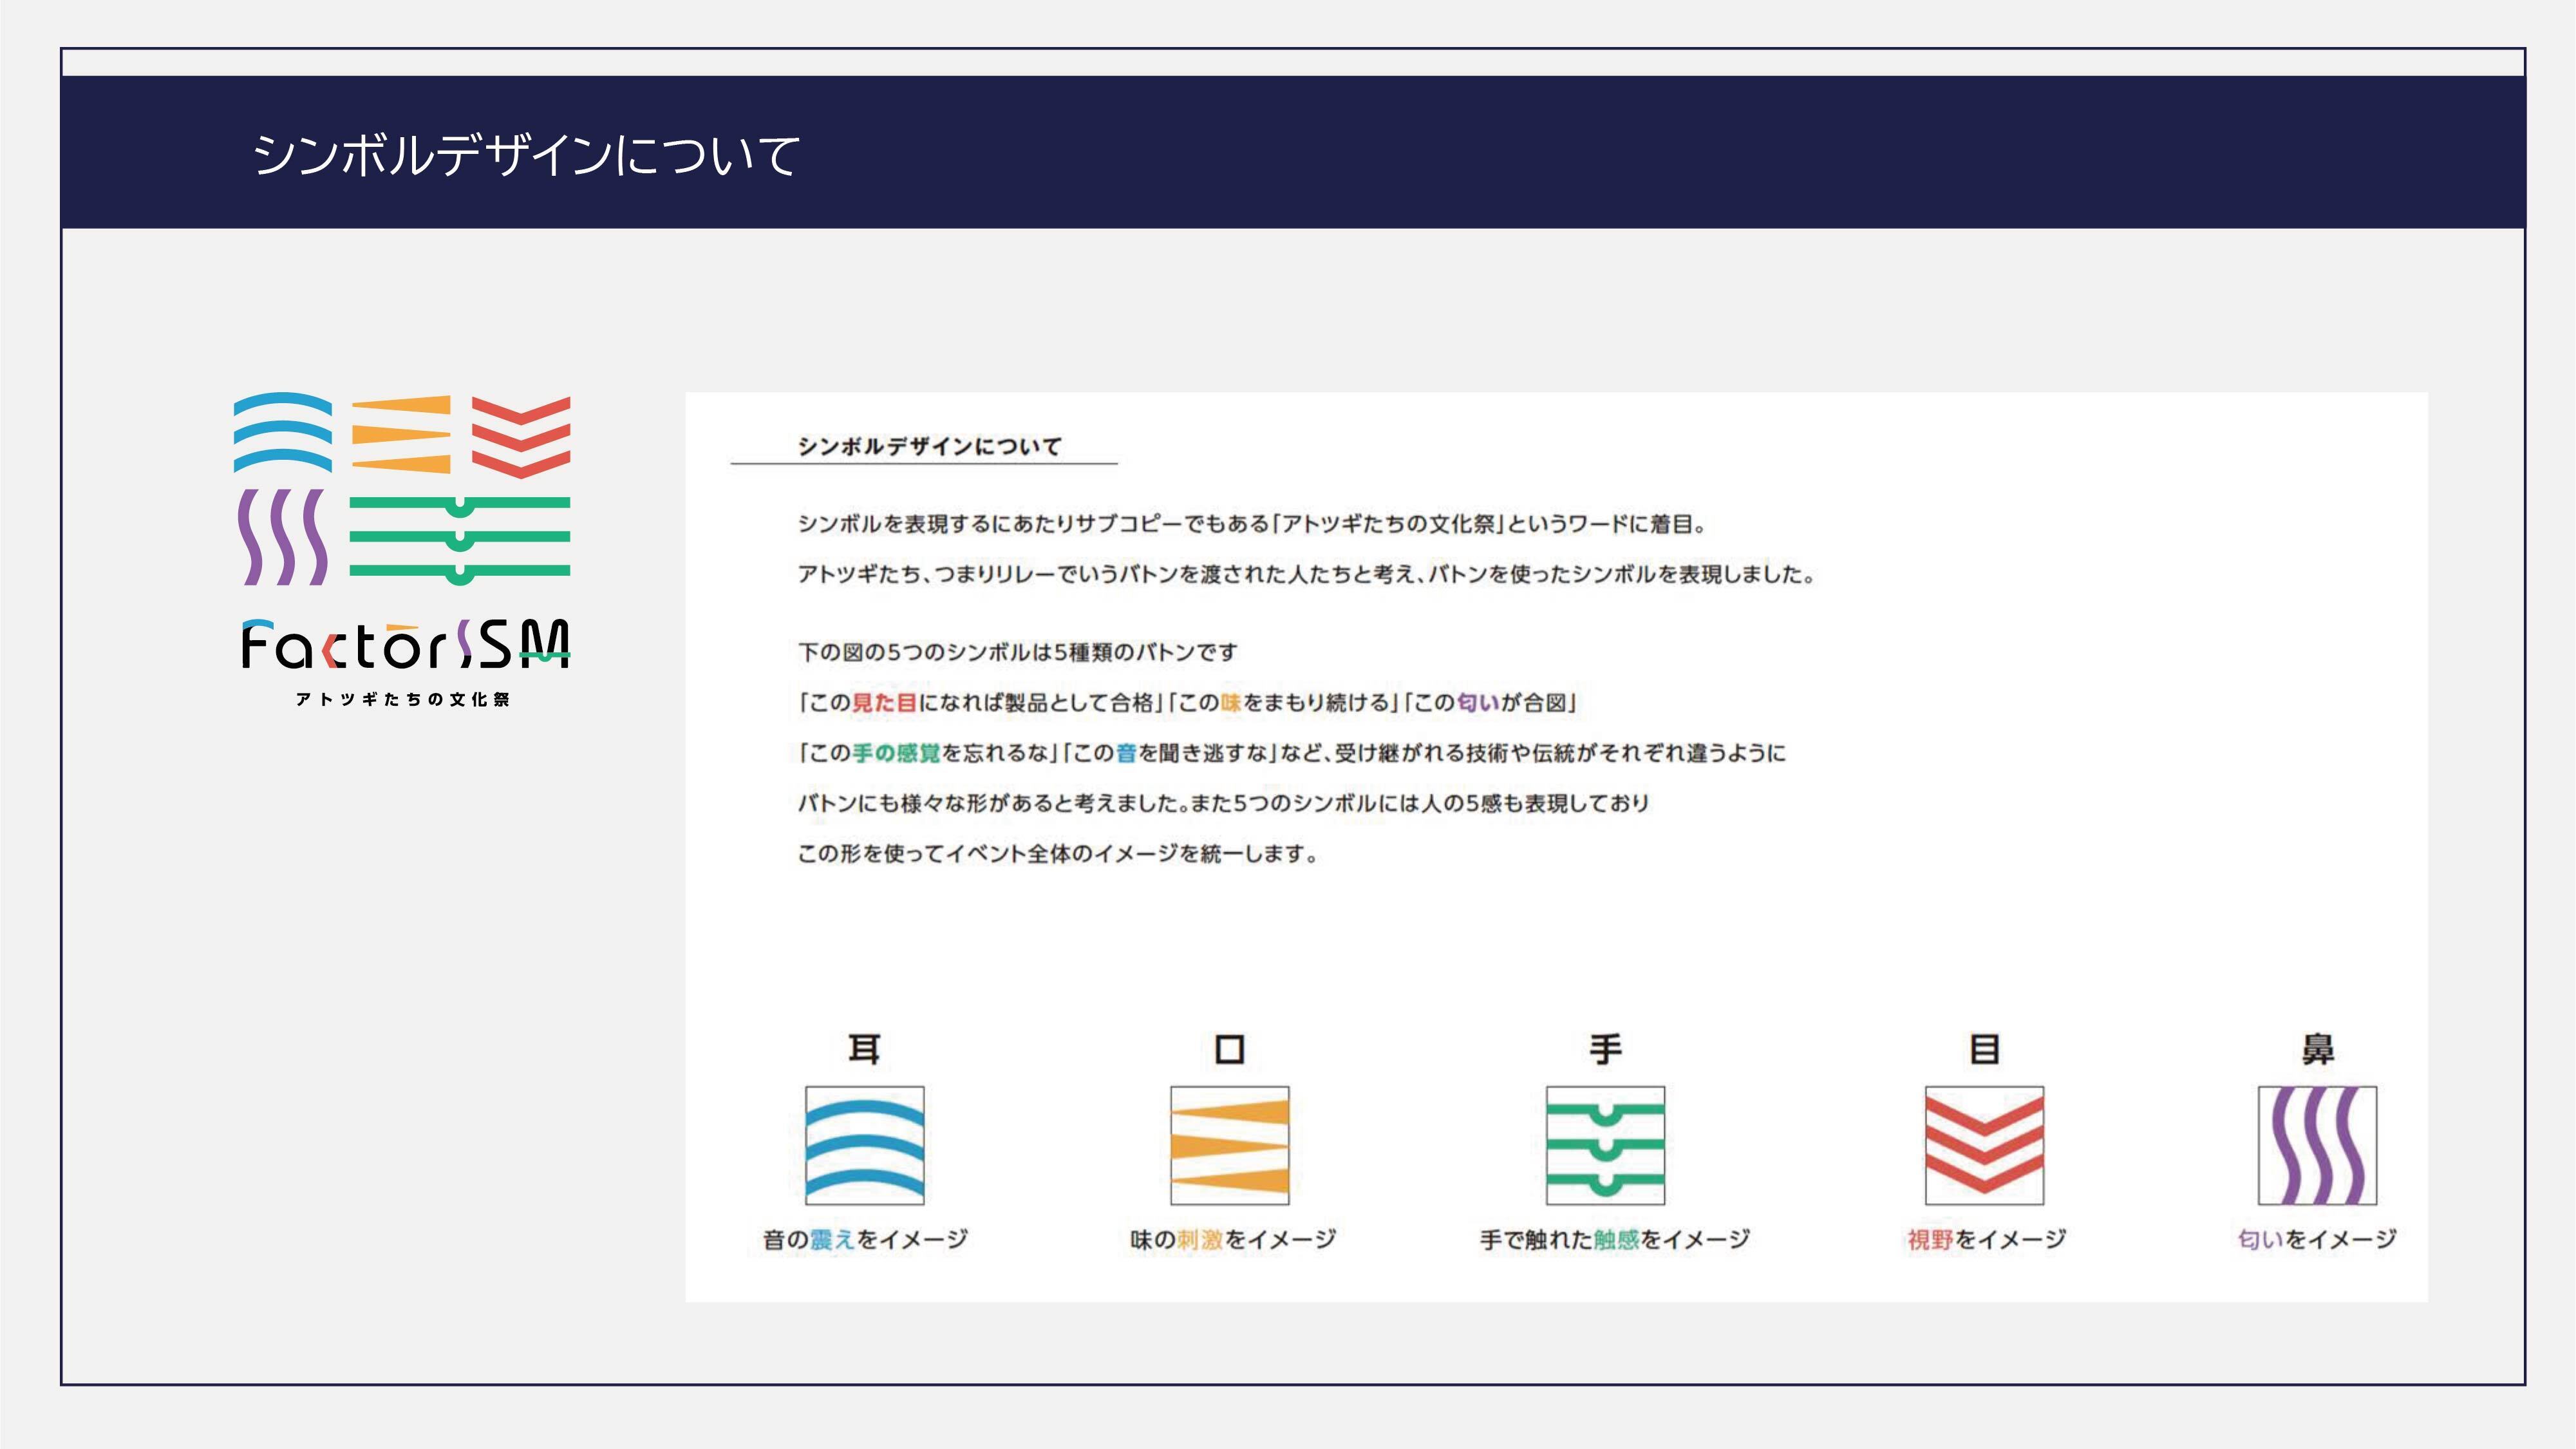Click the purple nose wavy symbol box
Viewport: 2576px width, 1449px height.
(2317, 1145)
